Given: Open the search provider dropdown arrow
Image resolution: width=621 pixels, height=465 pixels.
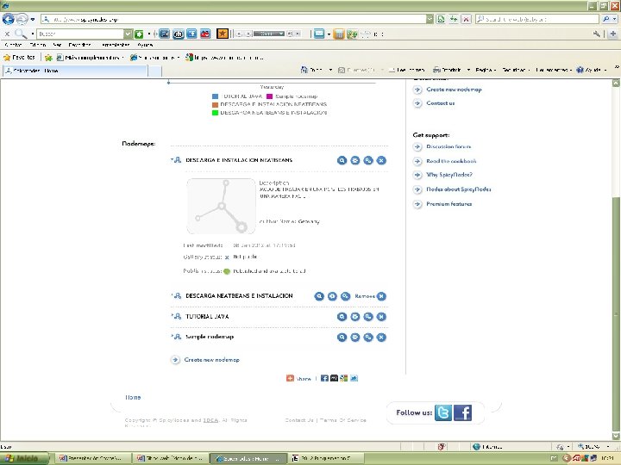Looking at the screenshot, I should tap(615, 19).
